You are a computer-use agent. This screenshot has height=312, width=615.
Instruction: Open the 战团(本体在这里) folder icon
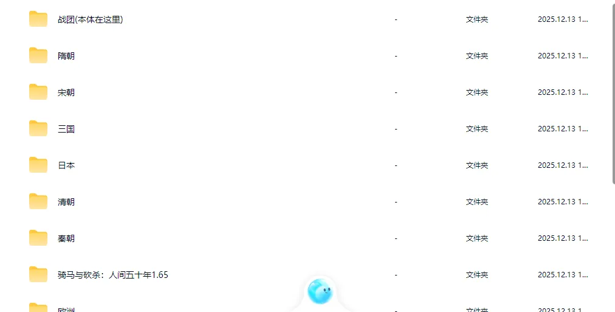38,19
